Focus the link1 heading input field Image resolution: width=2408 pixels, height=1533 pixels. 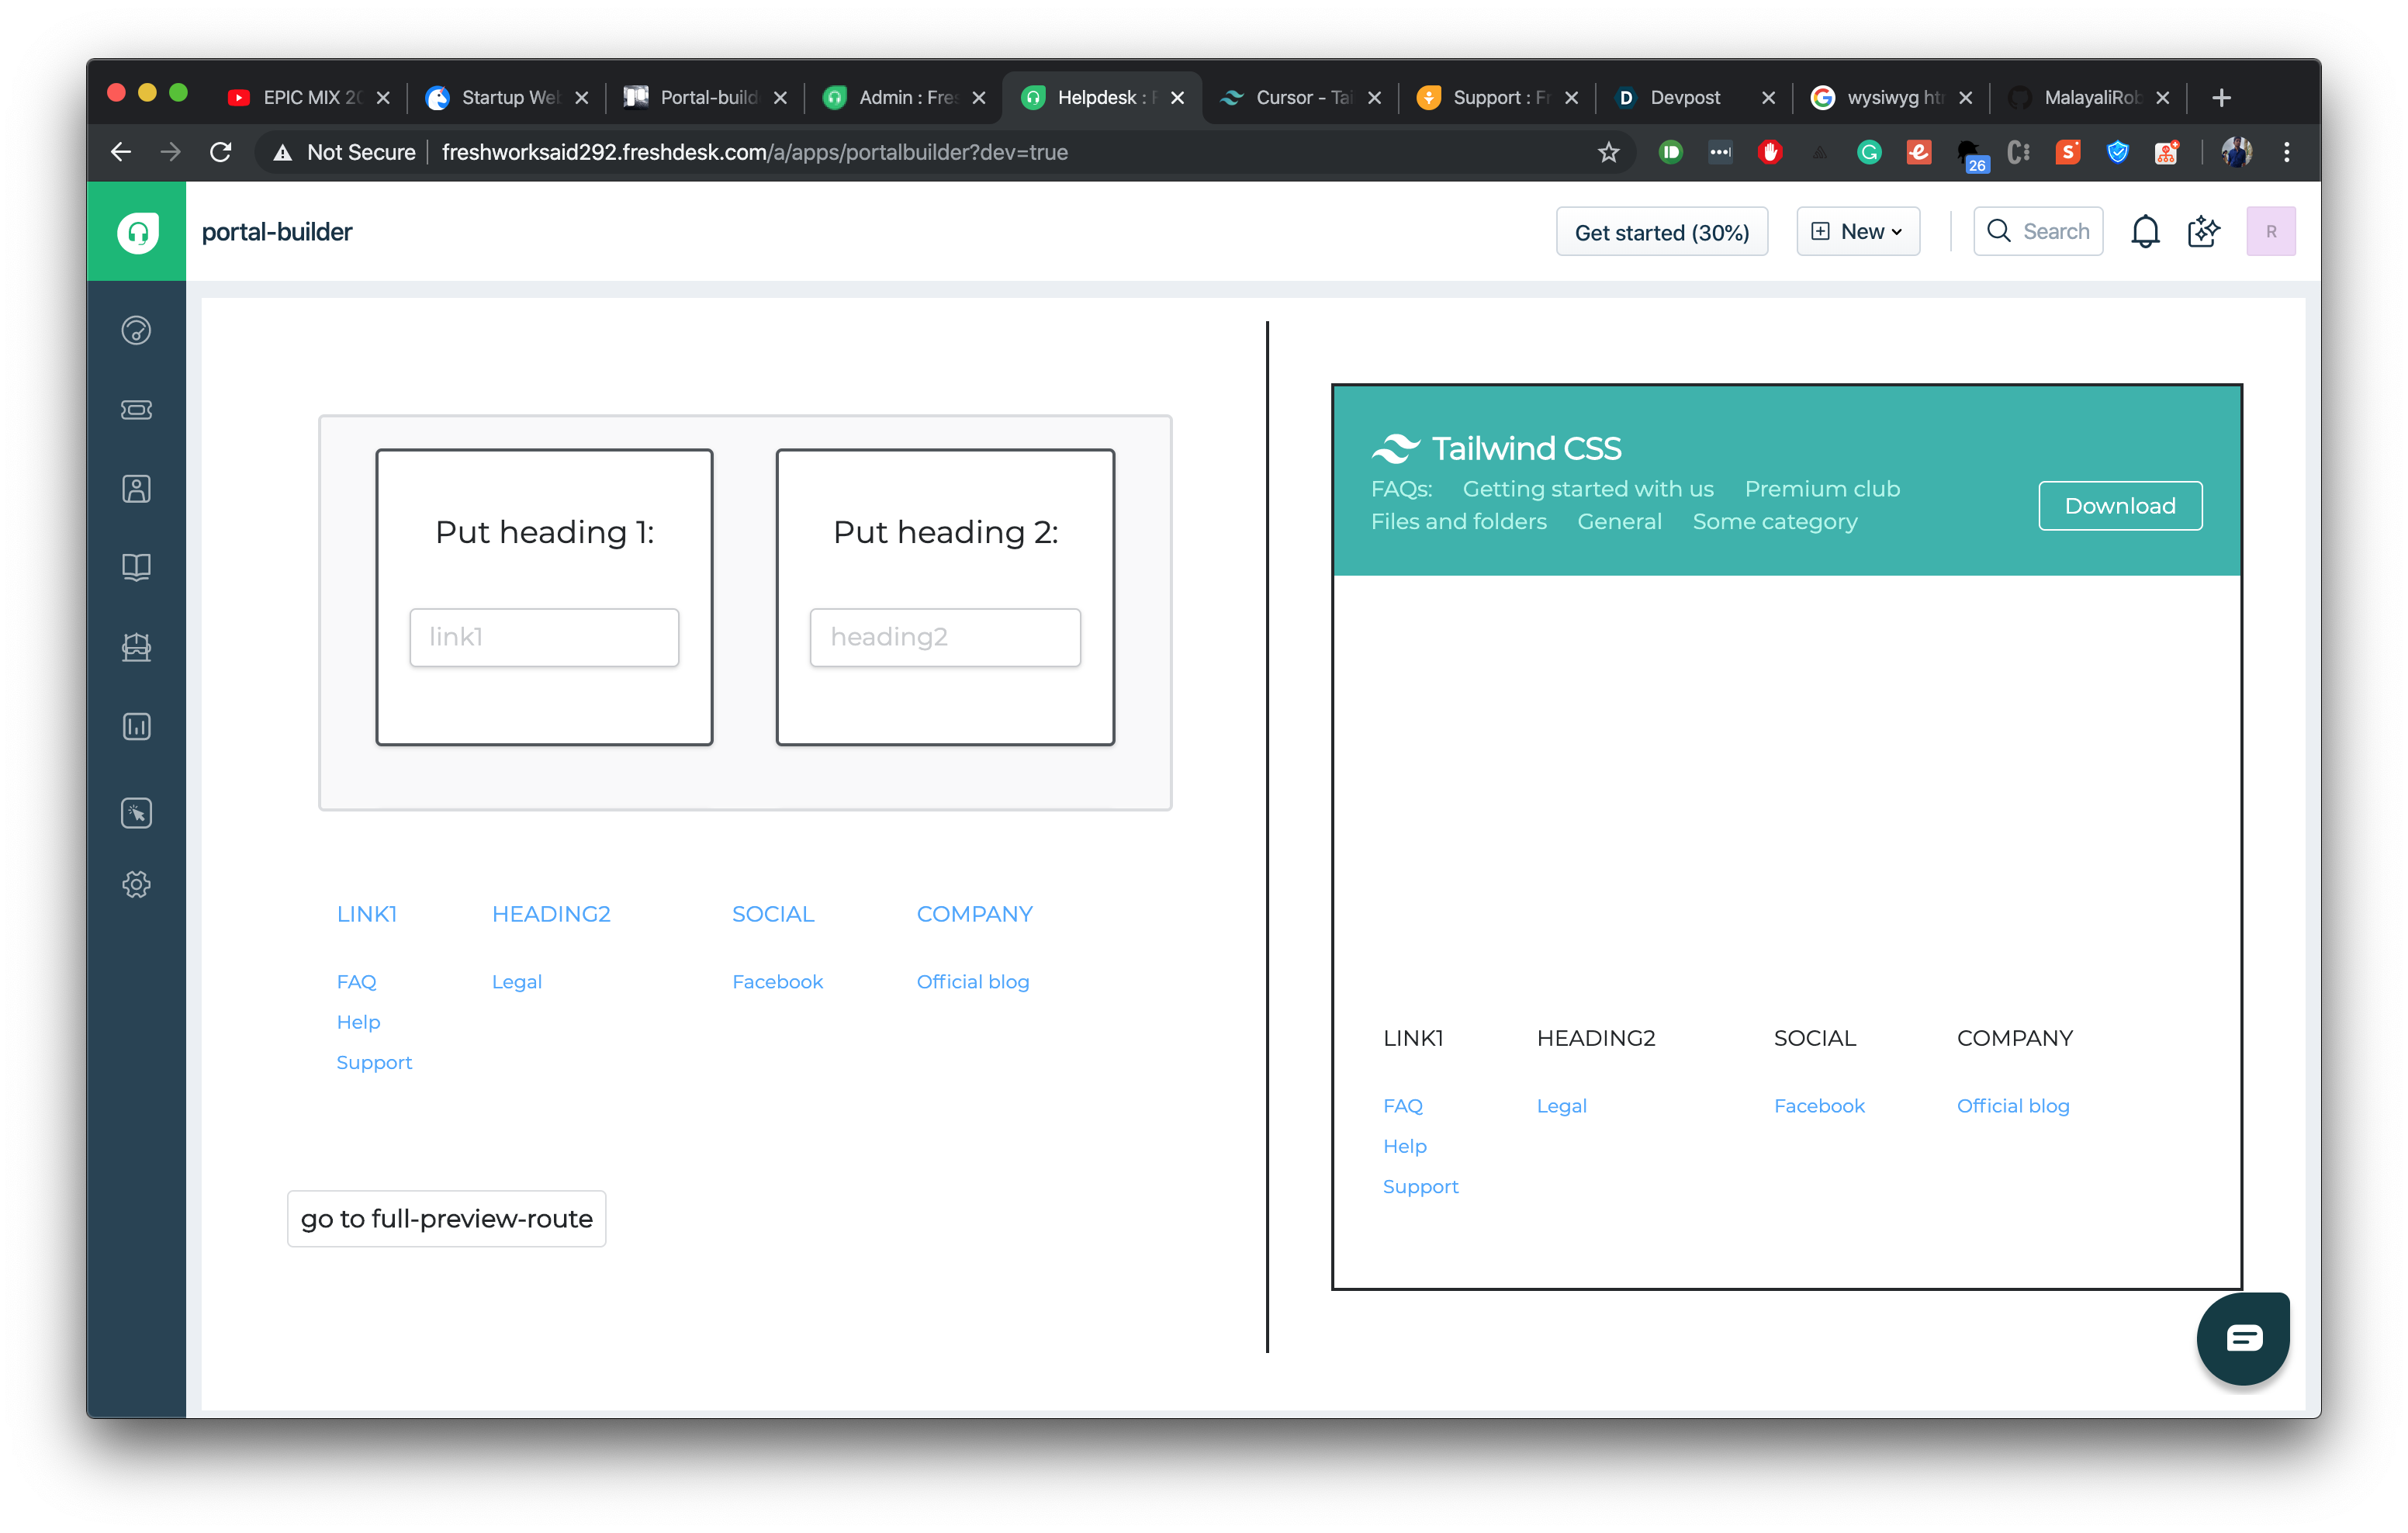pyautogui.click(x=544, y=637)
